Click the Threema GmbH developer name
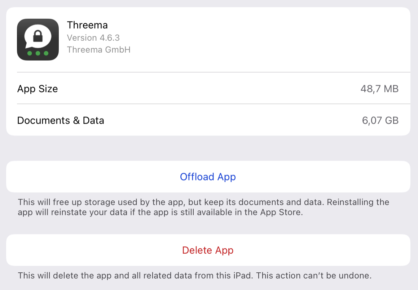This screenshot has height=290, width=418. tap(98, 49)
